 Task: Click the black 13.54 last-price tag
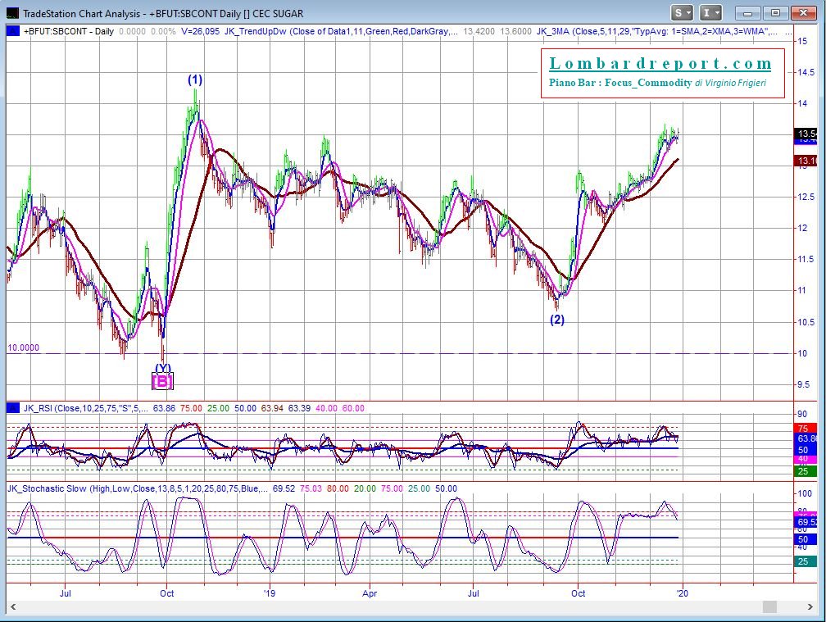[806, 134]
